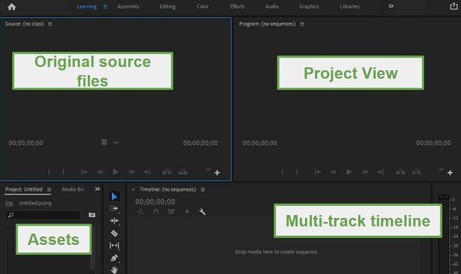461x274 pixels.
Task: Open the Project panel menu icon
Action: point(49,190)
